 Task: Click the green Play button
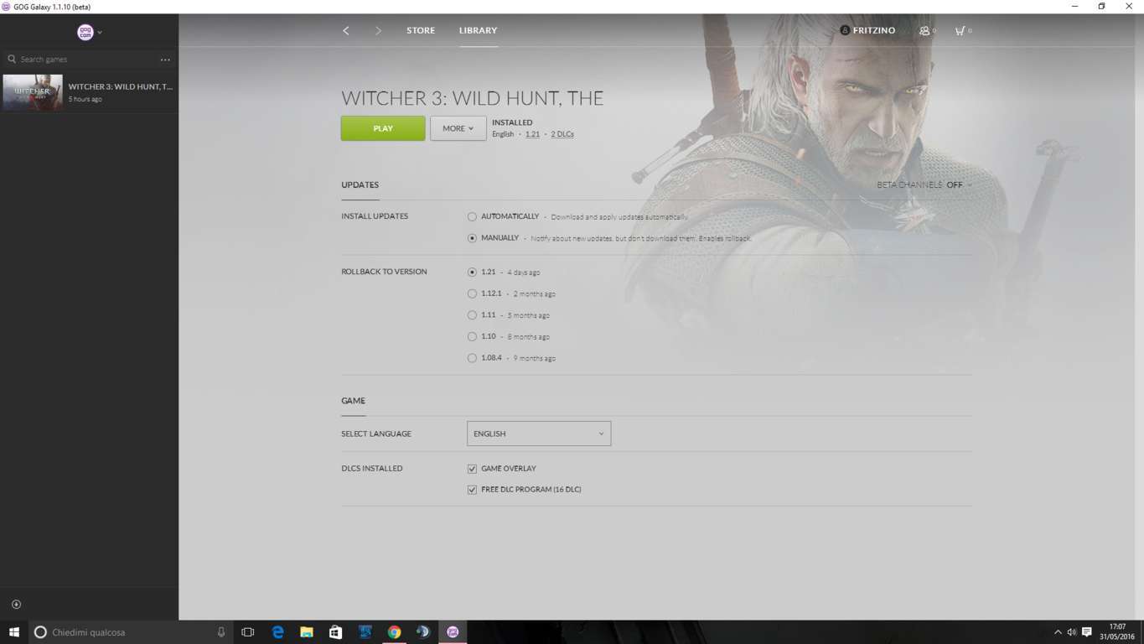[x=383, y=128]
